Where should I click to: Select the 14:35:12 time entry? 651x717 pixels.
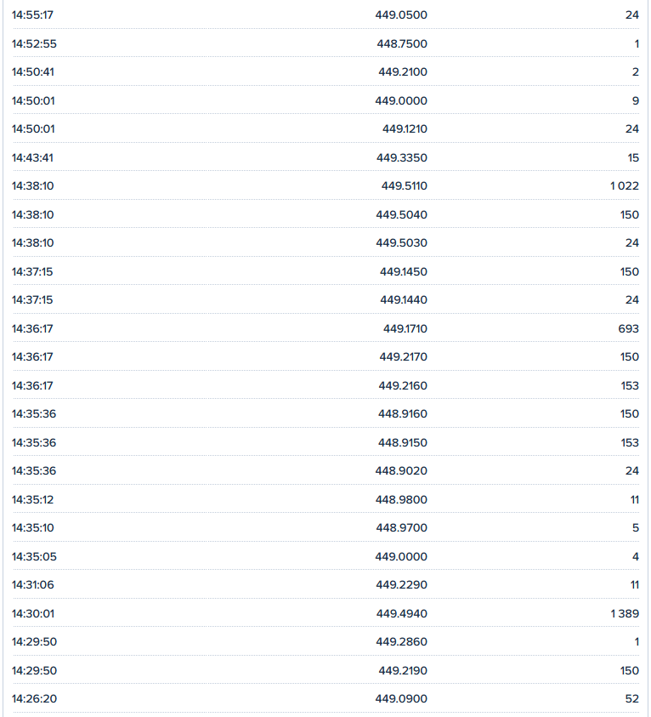click(33, 499)
